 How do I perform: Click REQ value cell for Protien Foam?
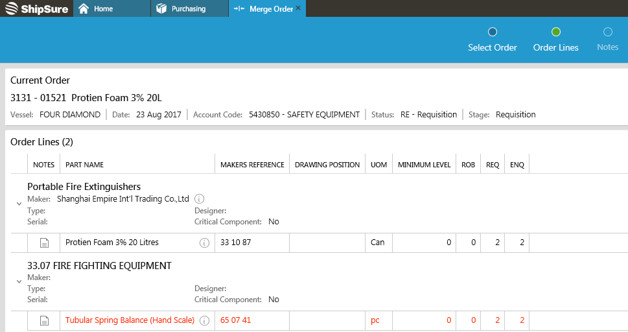click(493, 243)
